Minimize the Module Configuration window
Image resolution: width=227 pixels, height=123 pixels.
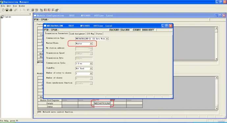216,16
